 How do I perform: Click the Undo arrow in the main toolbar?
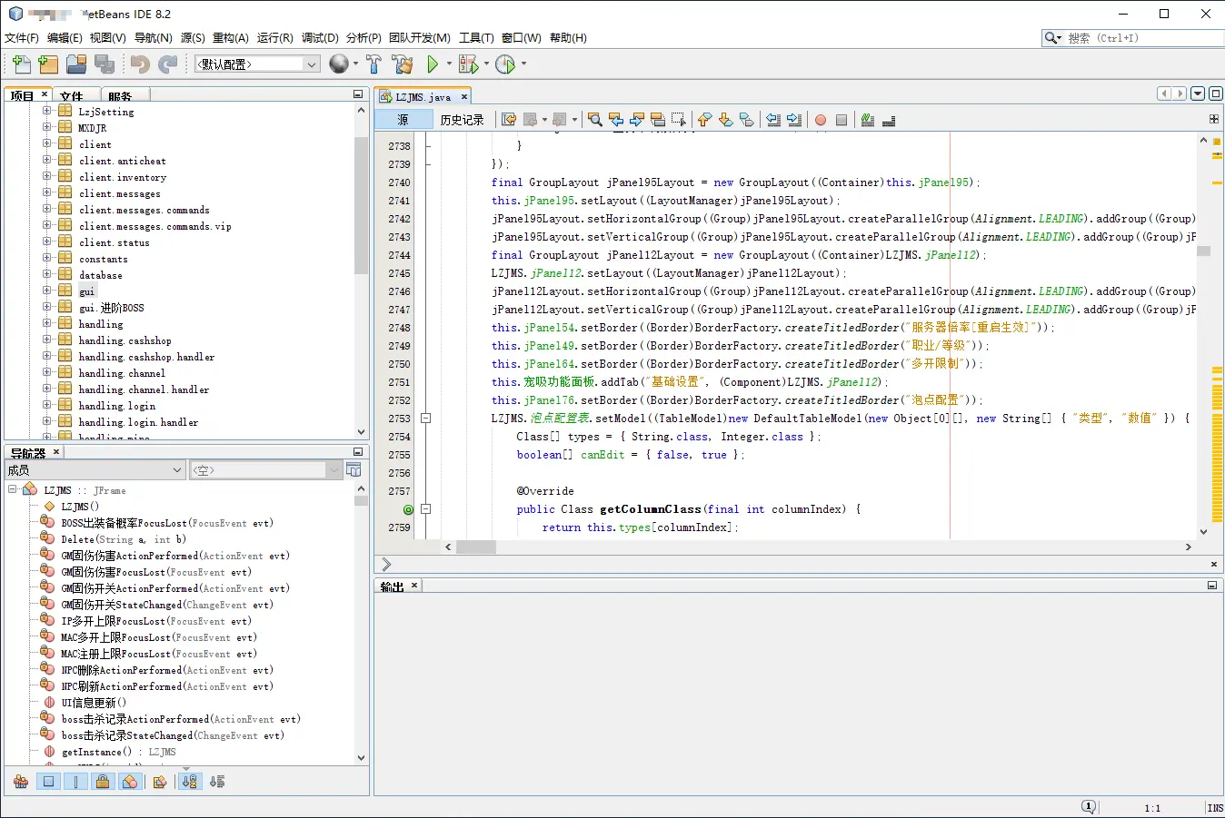(x=140, y=64)
